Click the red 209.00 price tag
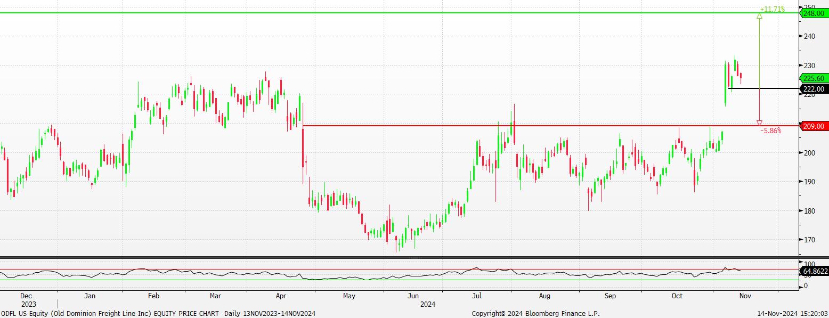829x318 pixels. pyautogui.click(x=814, y=126)
